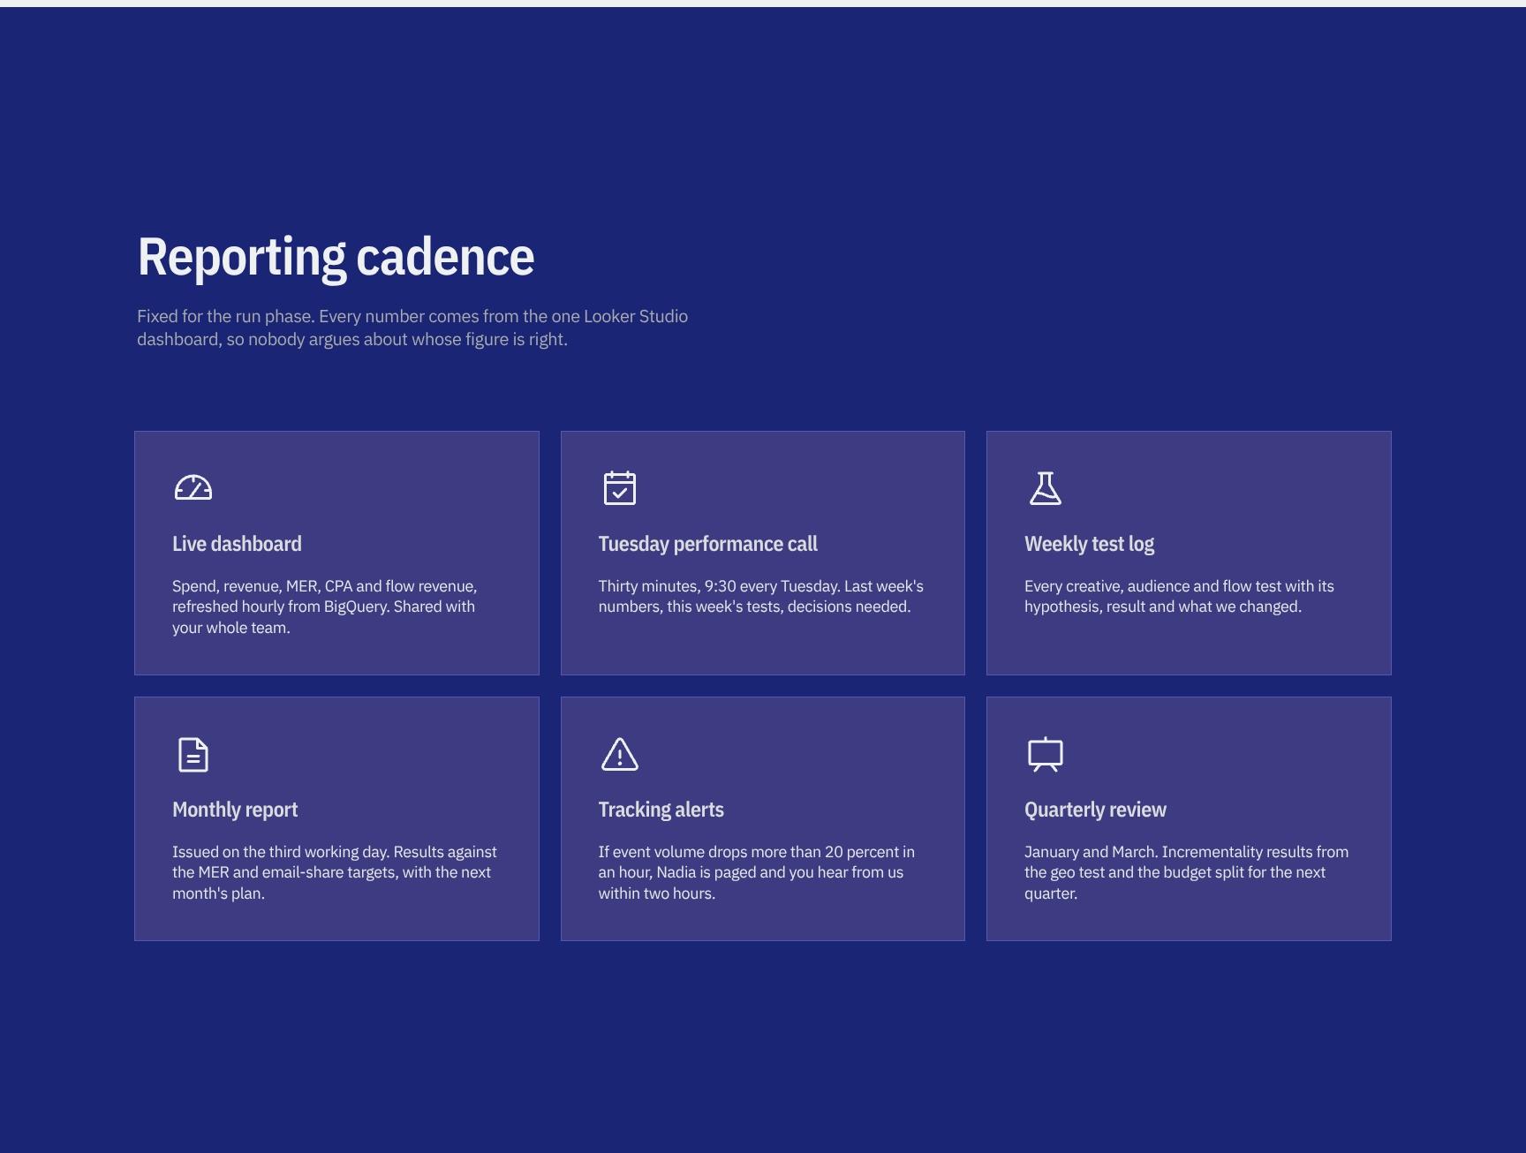Select the 'Reporting cadence' heading

point(336,257)
